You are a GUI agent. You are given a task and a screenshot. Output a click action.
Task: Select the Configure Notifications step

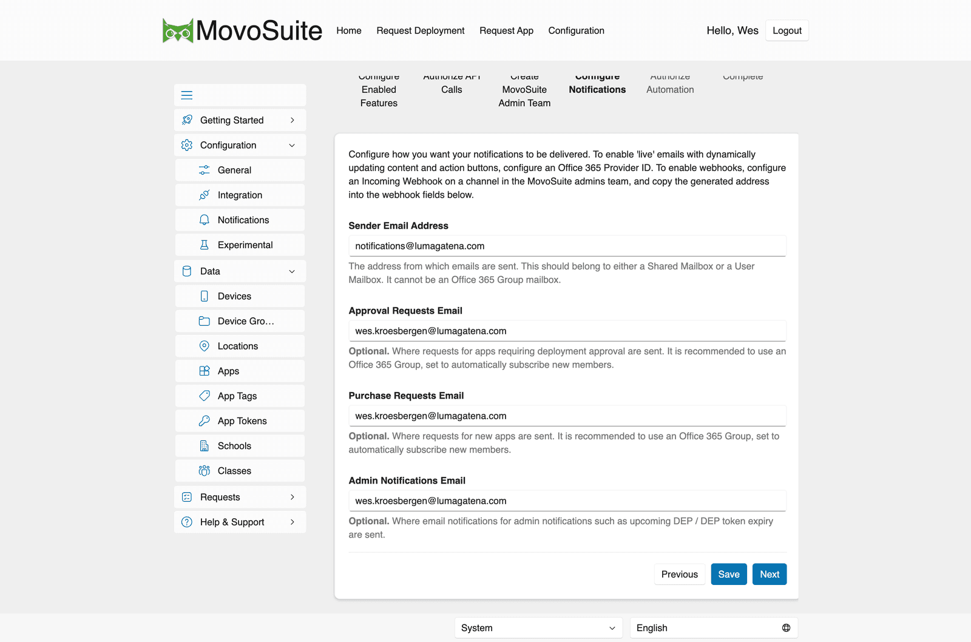[x=597, y=83]
